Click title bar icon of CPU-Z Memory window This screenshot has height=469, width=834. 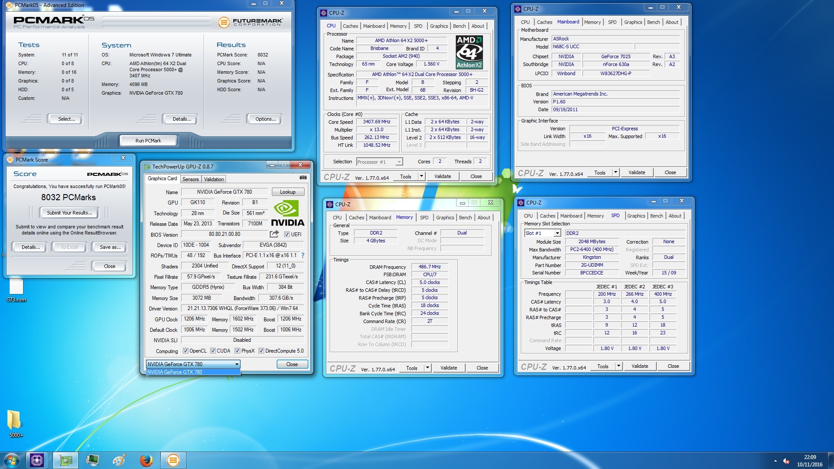(330, 204)
